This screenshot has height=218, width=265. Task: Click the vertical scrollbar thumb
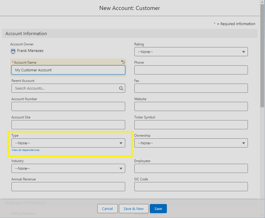tap(262, 56)
